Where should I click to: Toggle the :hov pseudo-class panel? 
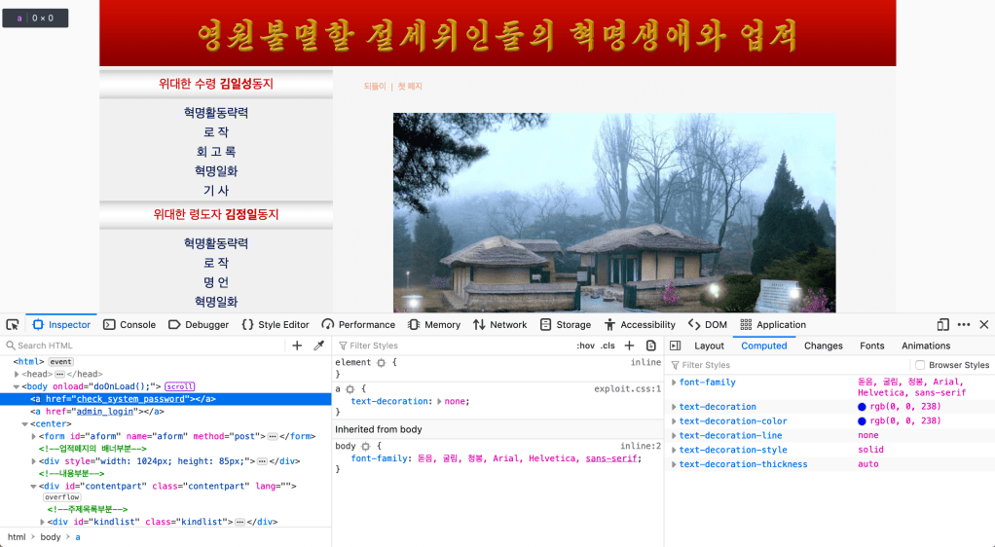click(x=585, y=346)
